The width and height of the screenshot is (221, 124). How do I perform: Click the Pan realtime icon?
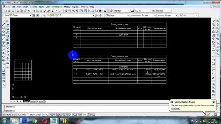coord(66,11)
